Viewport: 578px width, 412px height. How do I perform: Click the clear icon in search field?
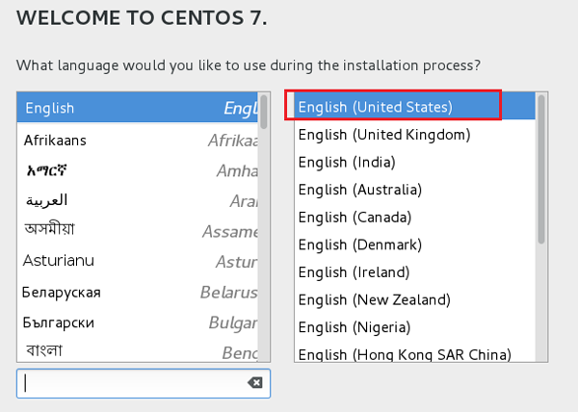coord(254,383)
